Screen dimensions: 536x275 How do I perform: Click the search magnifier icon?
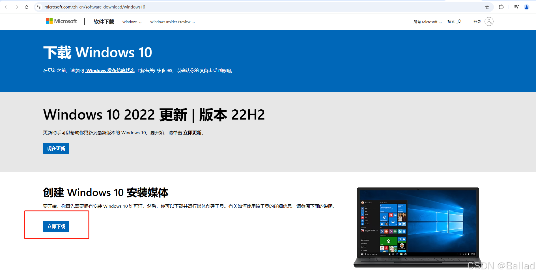click(x=459, y=21)
